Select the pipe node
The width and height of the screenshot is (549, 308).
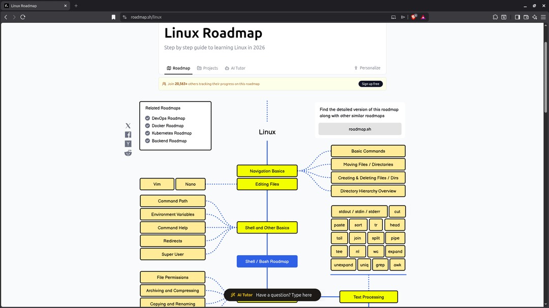pos(395,238)
